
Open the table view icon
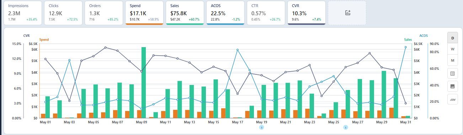pyautogui.click(x=452, y=74)
